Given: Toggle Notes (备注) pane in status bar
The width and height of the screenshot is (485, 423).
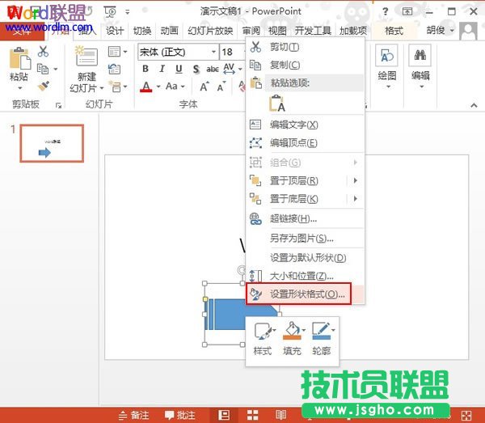Looking at the screenshot, I should 133,415.
